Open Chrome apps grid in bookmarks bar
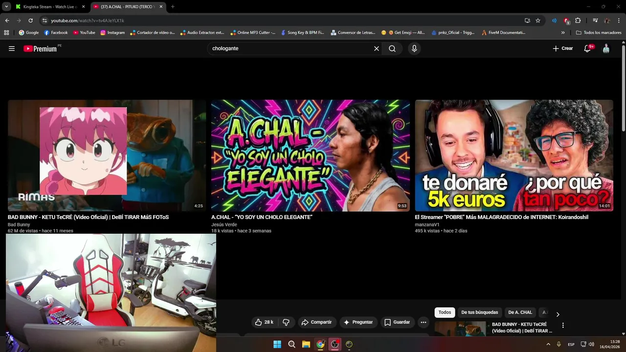Image resolution: width=626 pixels, height=352 pixels. pos(6,33)
